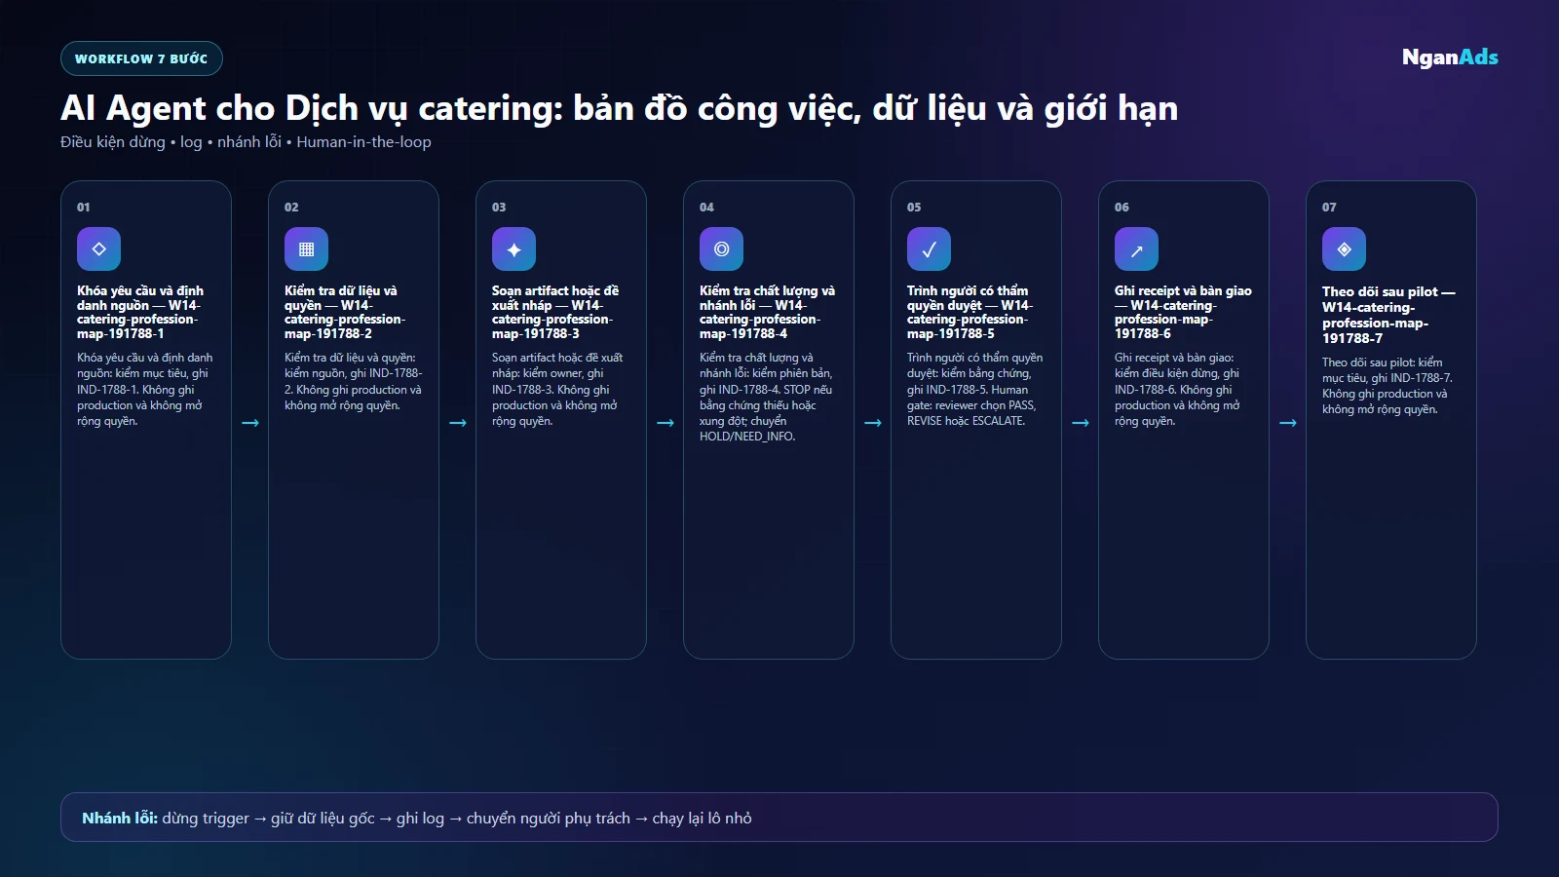Click the heading Kiểm tra dữ liệu và quyền
This screenshot has height=877, width=1559.
coord(345,312)
